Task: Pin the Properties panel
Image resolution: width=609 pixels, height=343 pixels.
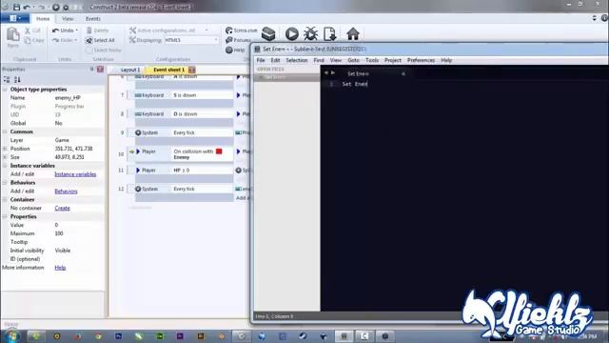Action: pyautogui.click(x=92, y=70)
